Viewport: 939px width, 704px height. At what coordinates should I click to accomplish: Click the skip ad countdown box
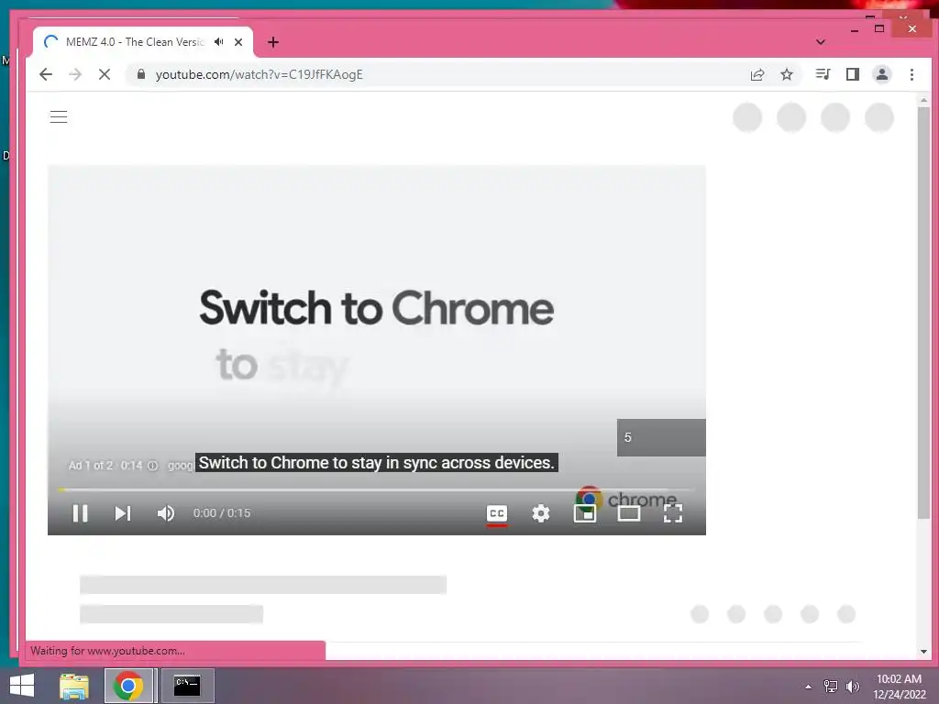pyautogui.click(x=661, y=437)
